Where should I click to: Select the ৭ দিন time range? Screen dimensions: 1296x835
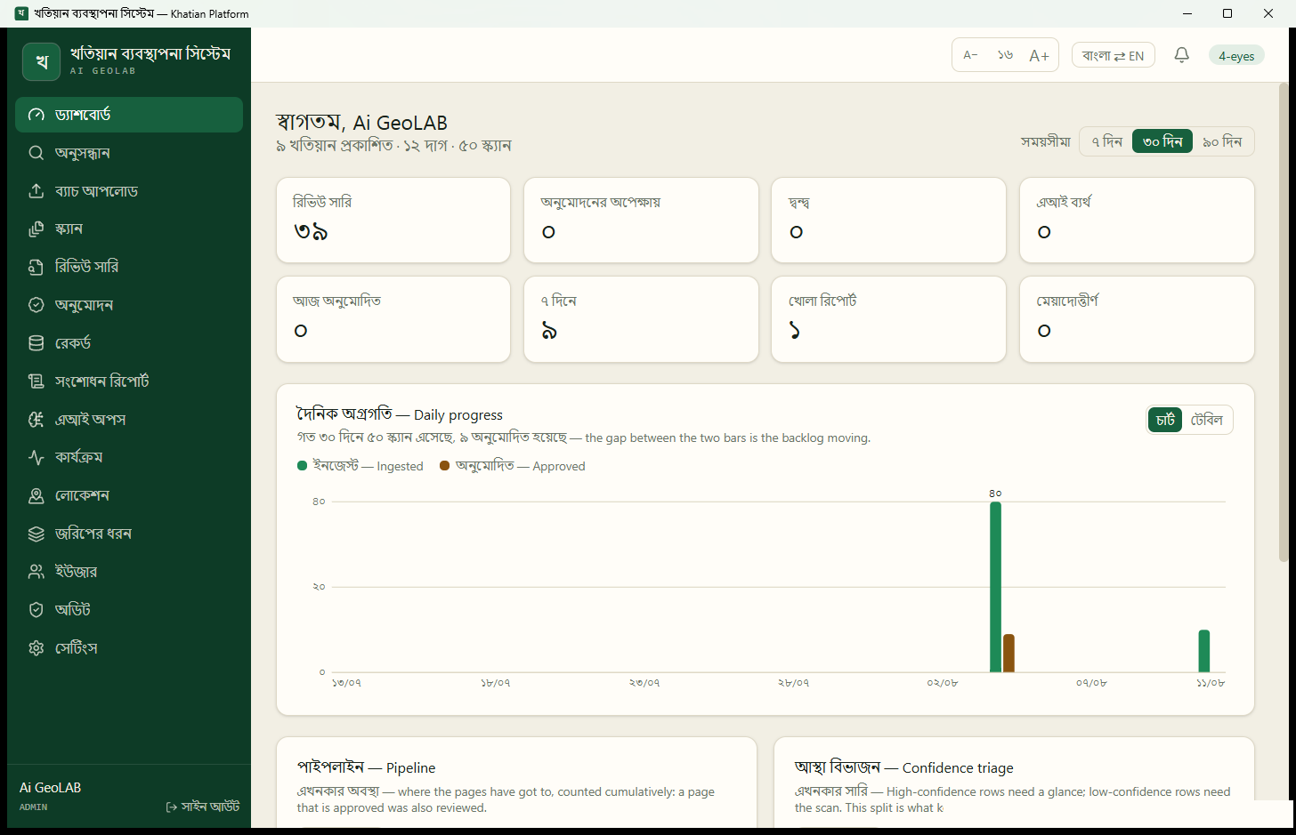pyautogui.click(x=1106, y=141)
